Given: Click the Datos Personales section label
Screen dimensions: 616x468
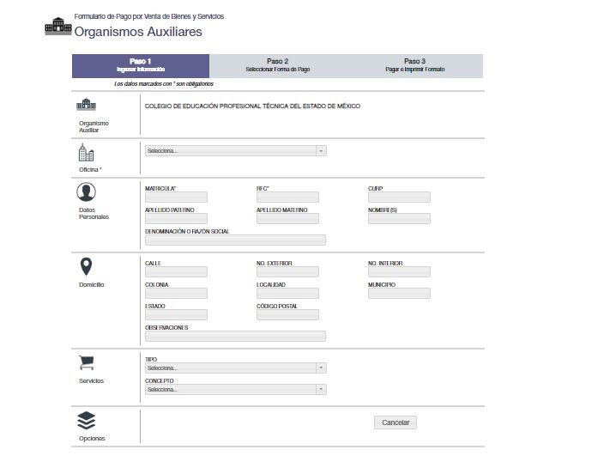Looking at the screenshot, I should click(94, 214).
